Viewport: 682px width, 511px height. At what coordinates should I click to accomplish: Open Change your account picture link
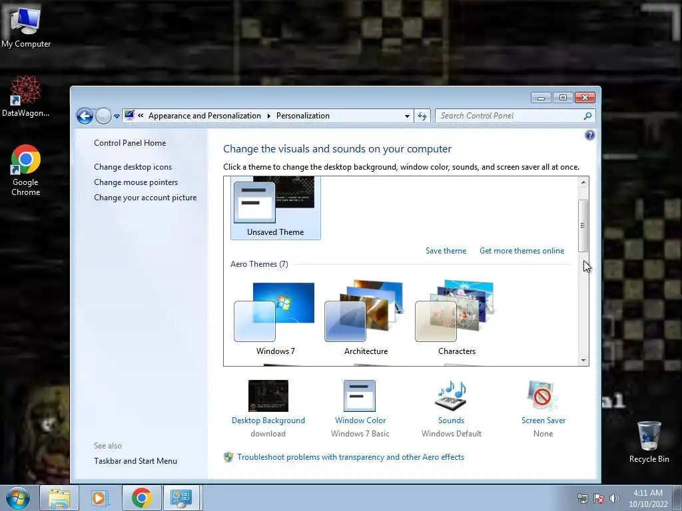145,197
